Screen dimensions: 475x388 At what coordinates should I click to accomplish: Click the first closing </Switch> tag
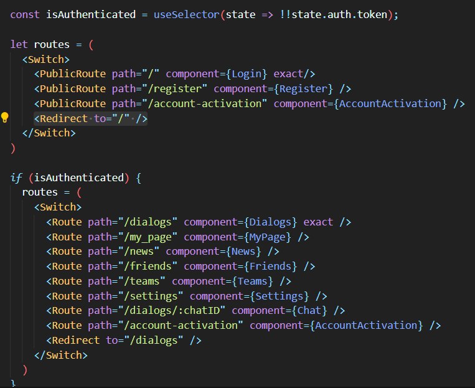pyautogui.click(x=49, y=133)
